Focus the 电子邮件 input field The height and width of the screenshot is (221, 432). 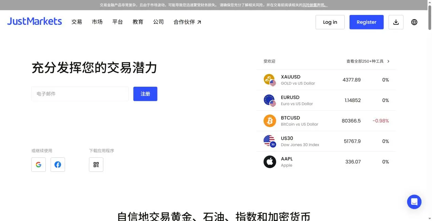pos(80,94)
